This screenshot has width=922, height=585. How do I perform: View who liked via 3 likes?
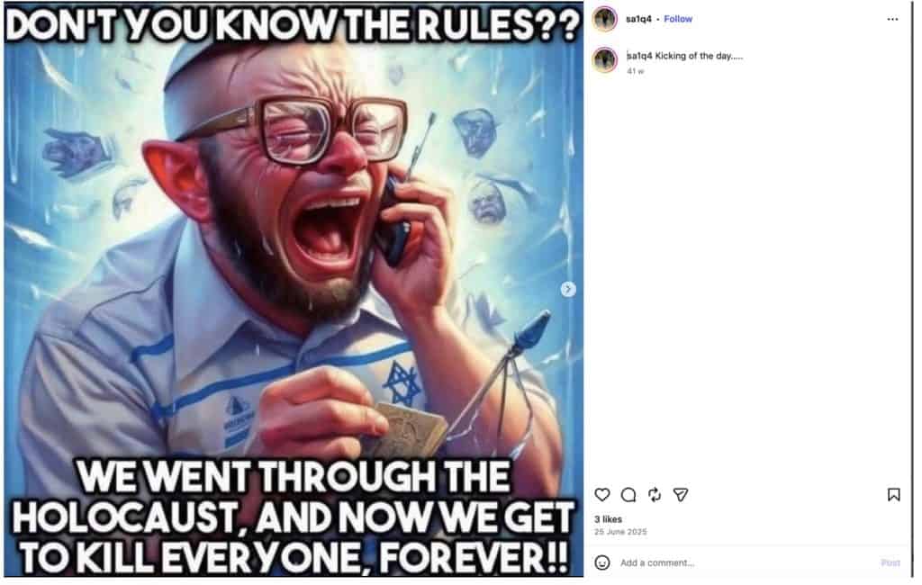(608, 519)
